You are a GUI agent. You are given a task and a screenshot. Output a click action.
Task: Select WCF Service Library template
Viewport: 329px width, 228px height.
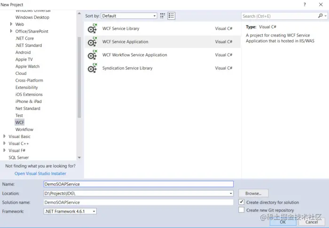(x=163, y=29)
